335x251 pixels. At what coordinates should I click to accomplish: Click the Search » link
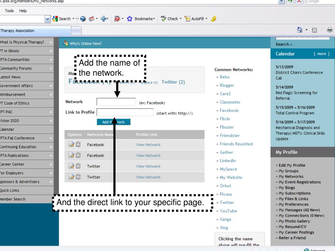point(284,44)
